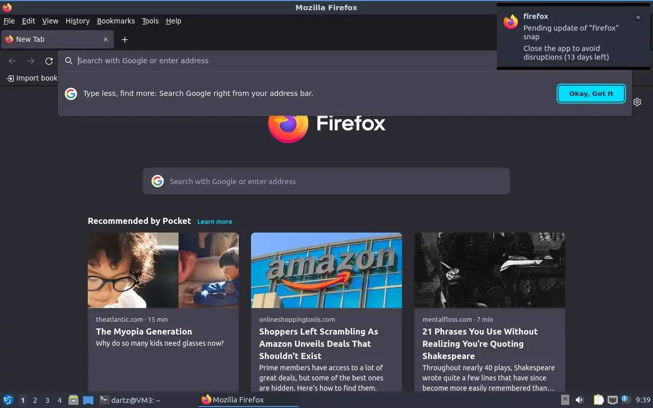Click the mentalfloss.com source text
Image resolution: width=653 pixels, height=408 pixels.
click(x=447, y=319)
